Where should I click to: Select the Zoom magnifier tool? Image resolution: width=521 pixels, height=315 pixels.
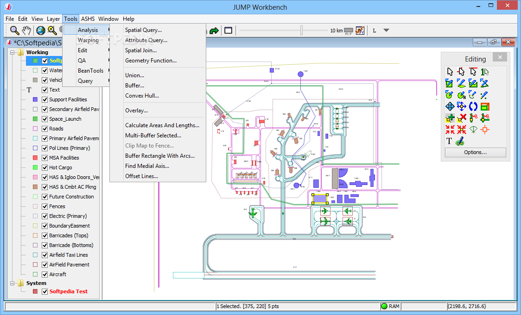tap(14, 31)
